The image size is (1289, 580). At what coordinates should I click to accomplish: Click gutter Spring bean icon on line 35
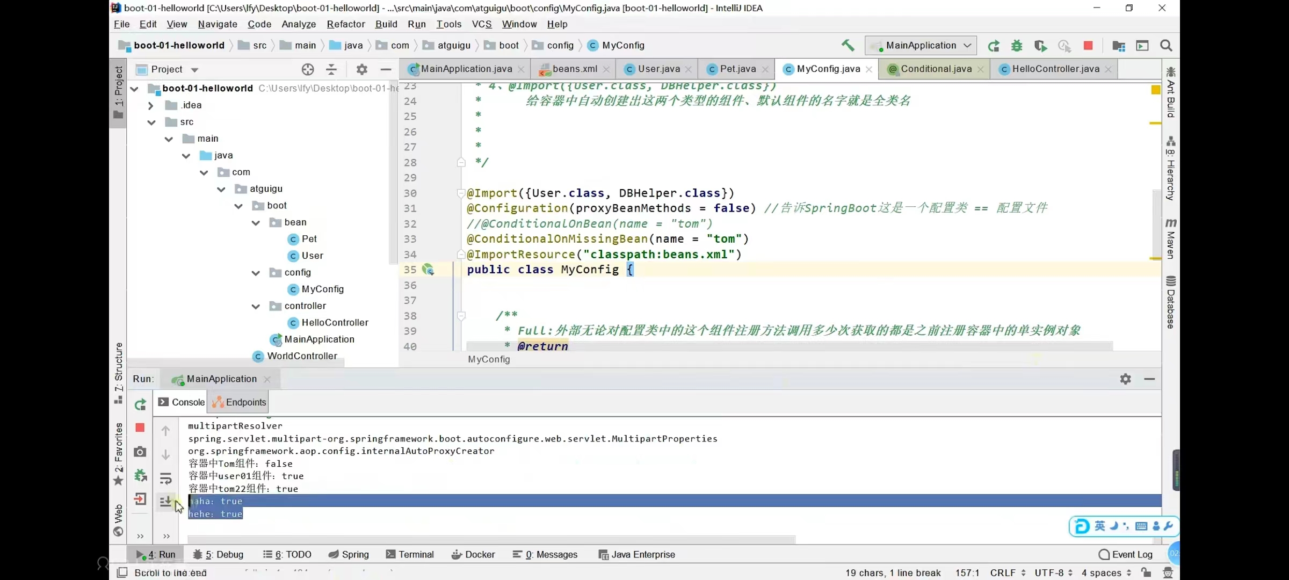428,270
